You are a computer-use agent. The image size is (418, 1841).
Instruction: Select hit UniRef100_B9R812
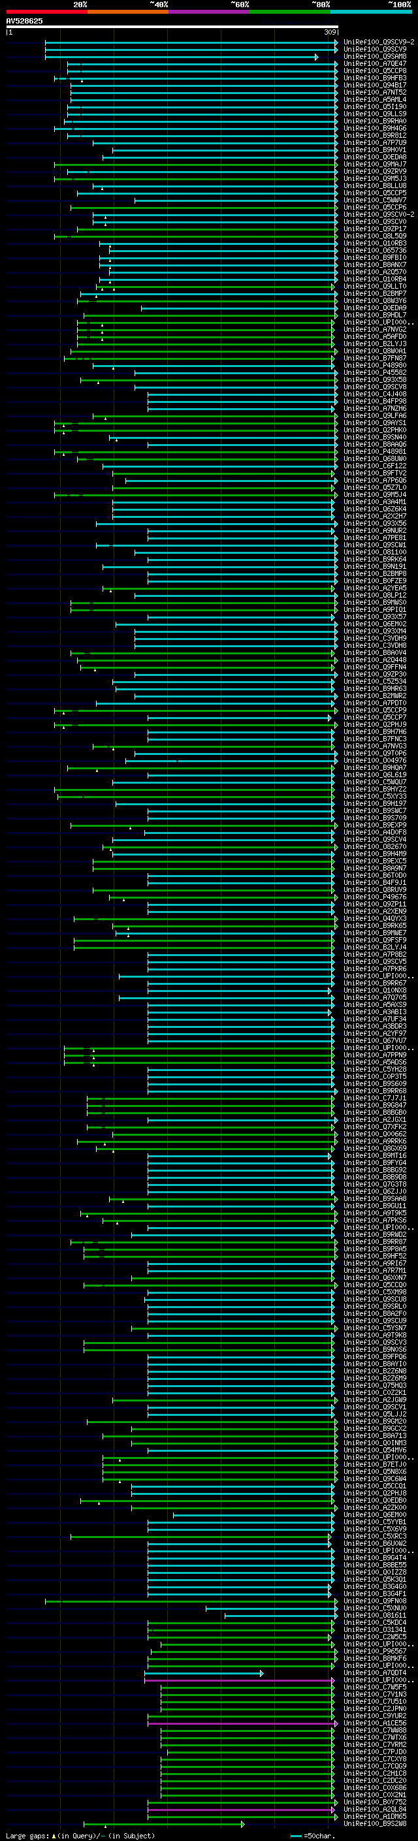(375, 136)
